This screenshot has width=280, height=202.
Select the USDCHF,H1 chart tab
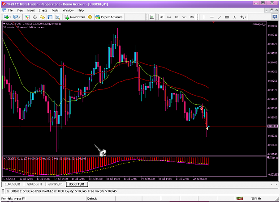pyautogui.click(x=77, y=184)
